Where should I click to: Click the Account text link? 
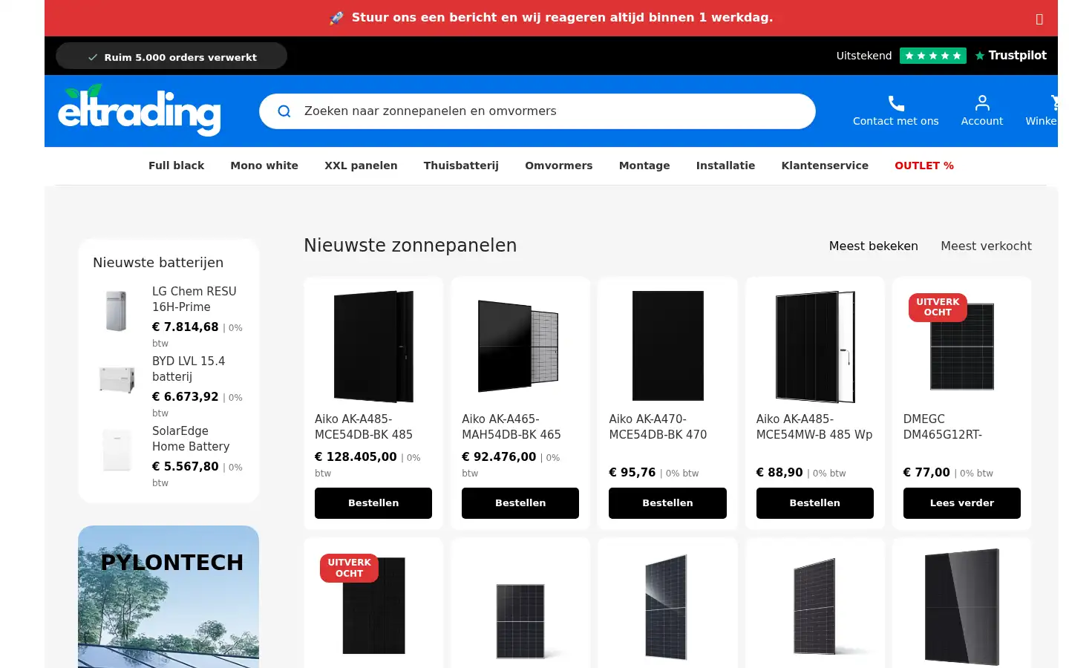pyautogui.click(x=982, y=121)
